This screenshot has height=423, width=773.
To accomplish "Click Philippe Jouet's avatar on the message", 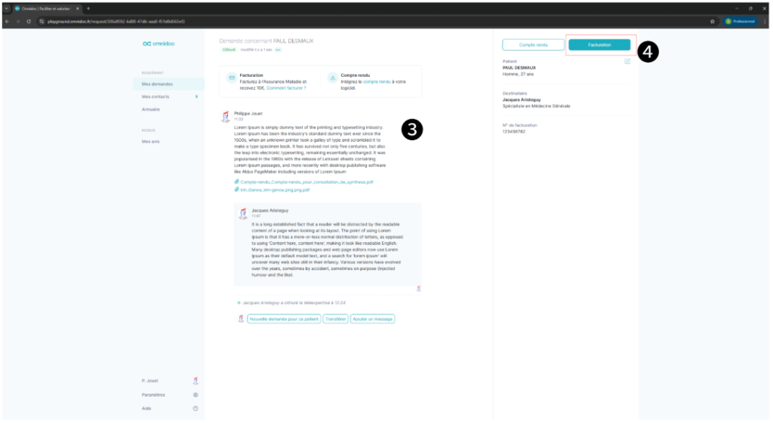I will pyautogui.click(x=224, y=116).
